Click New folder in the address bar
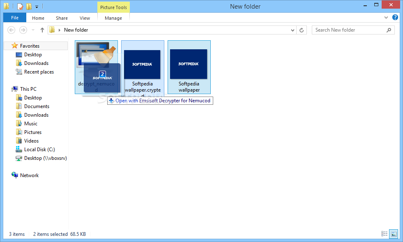This screenshot has width=403, height=242. pos(76,30)
